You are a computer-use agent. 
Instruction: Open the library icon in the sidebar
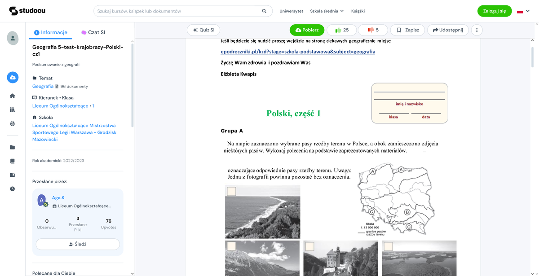pos(13,110)
